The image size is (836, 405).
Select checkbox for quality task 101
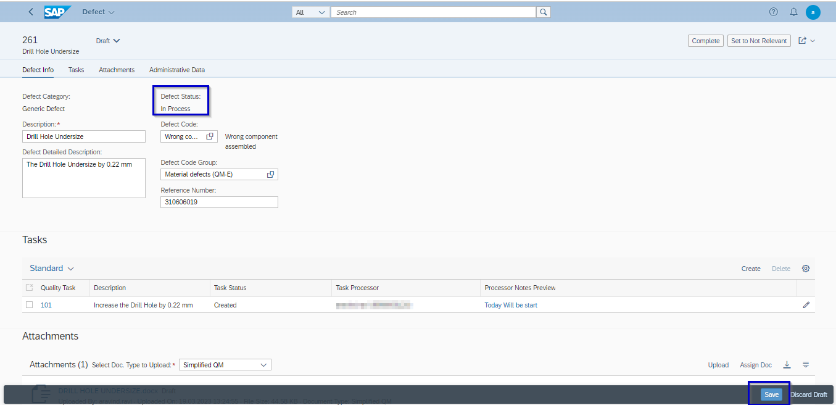click(x=29, y=305)
